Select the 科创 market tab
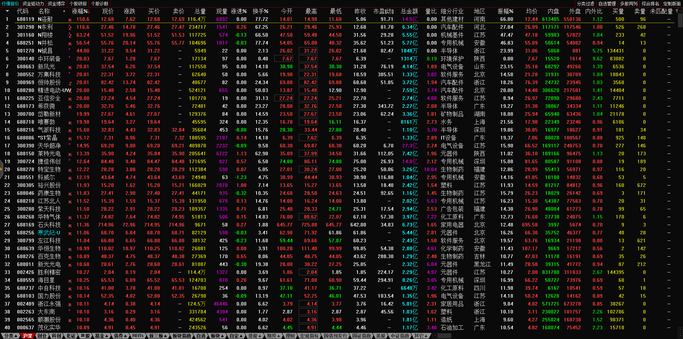 click(x=57, y=336)
